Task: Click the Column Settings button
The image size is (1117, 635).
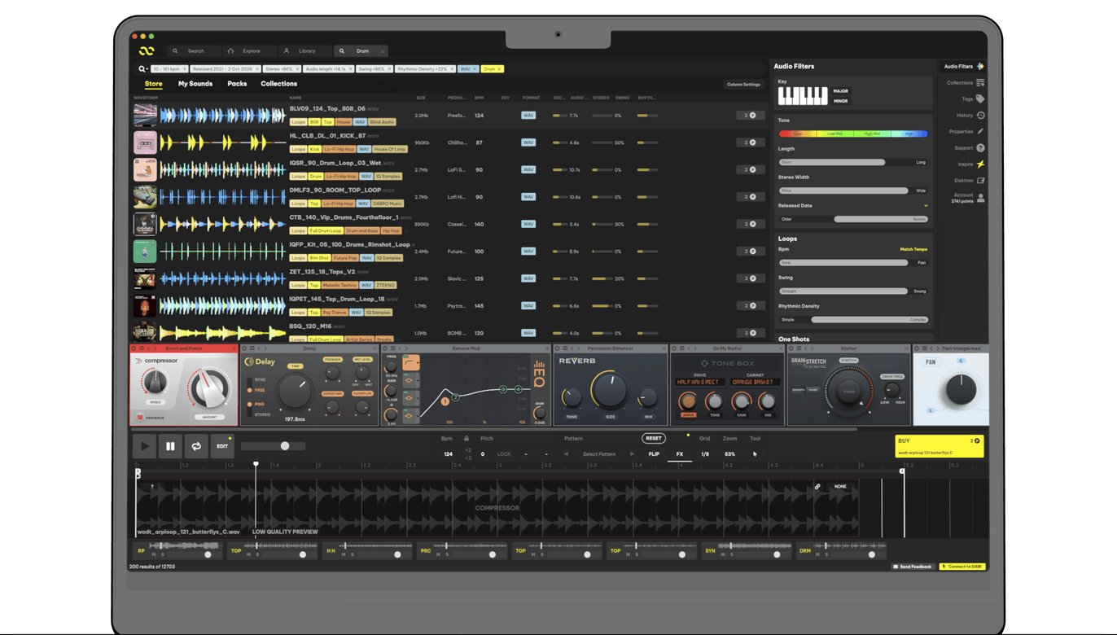Action: tap(743, 85)
